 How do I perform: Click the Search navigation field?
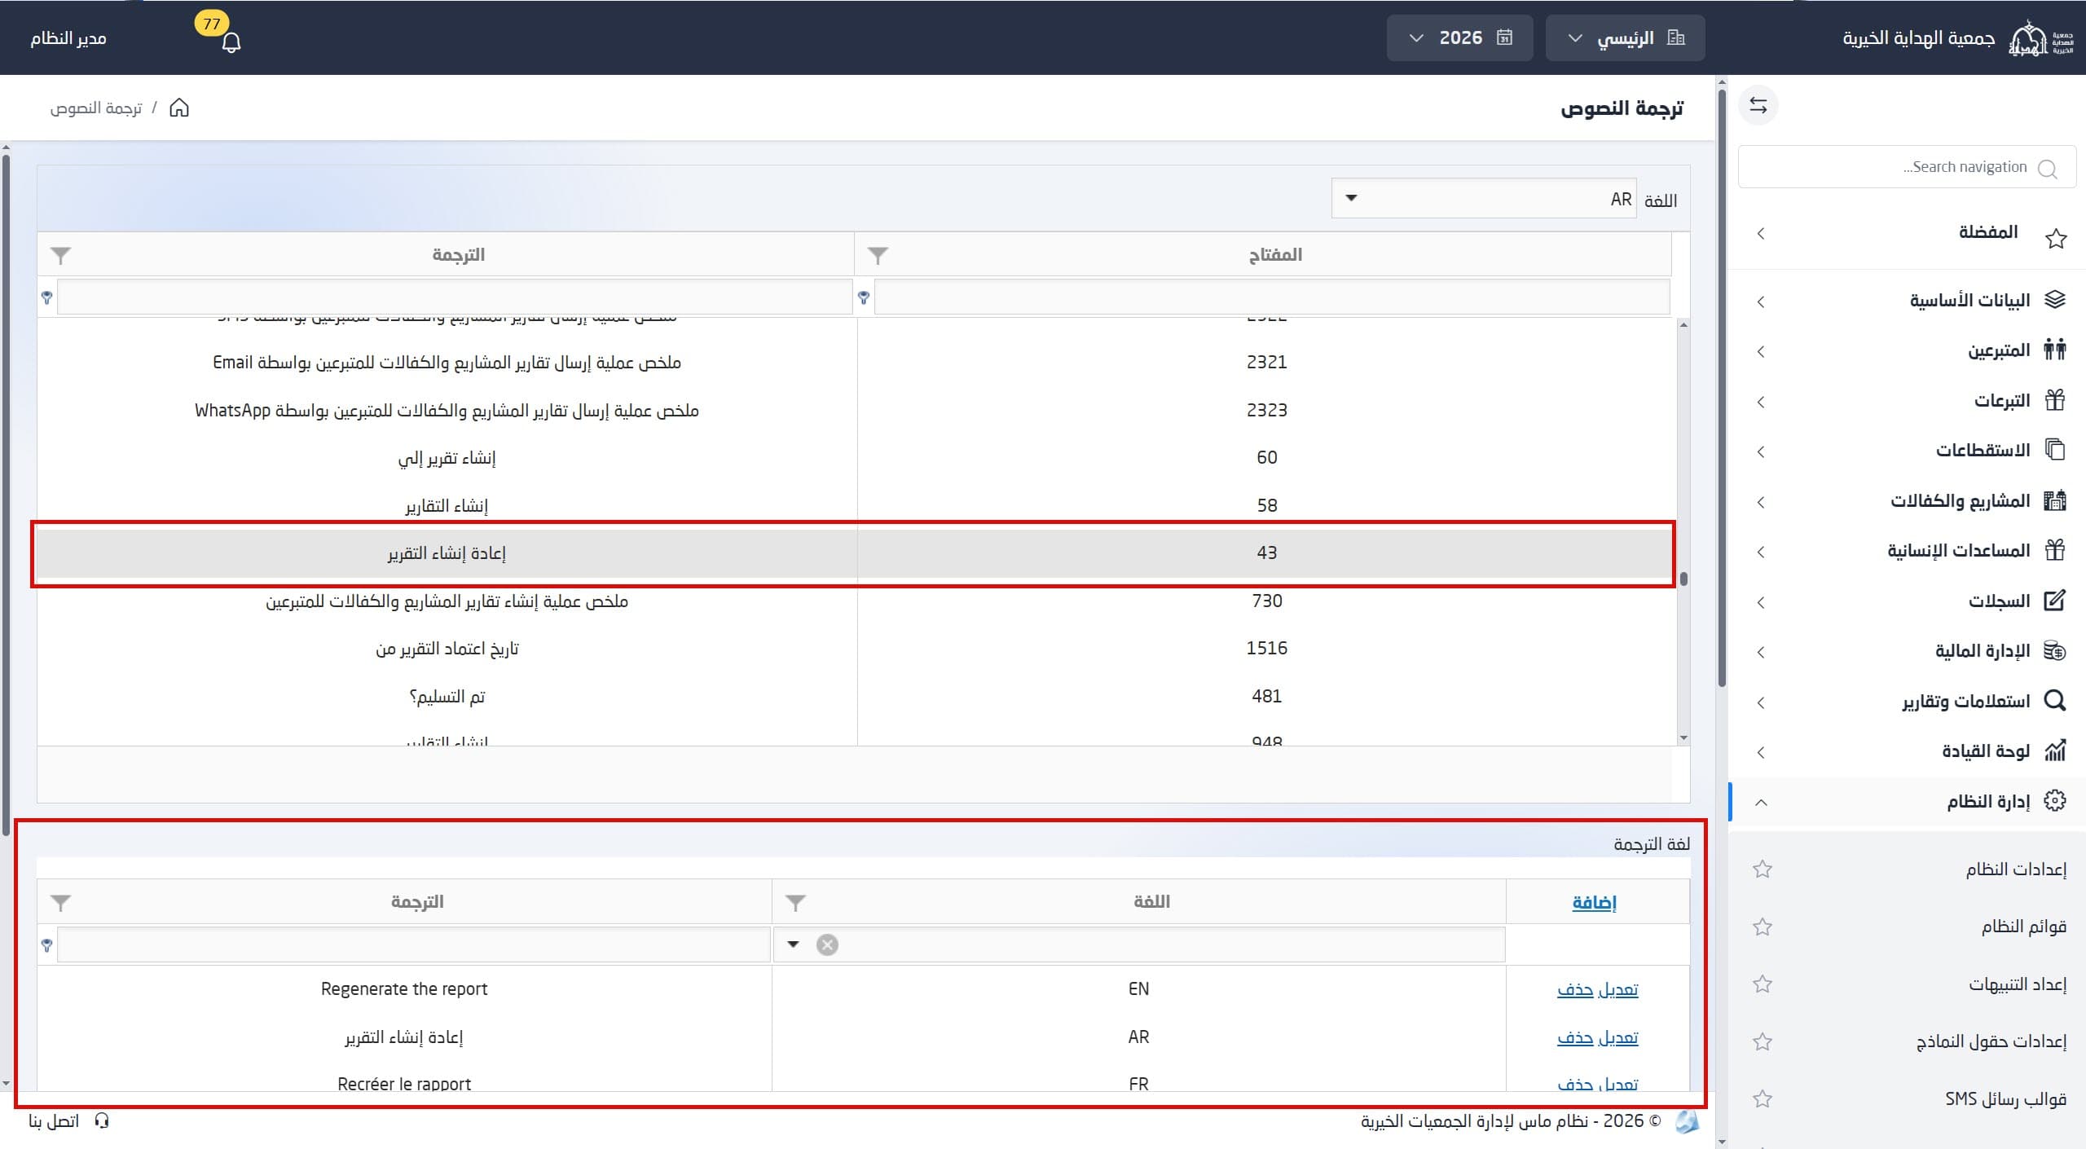click(1907, 167)
